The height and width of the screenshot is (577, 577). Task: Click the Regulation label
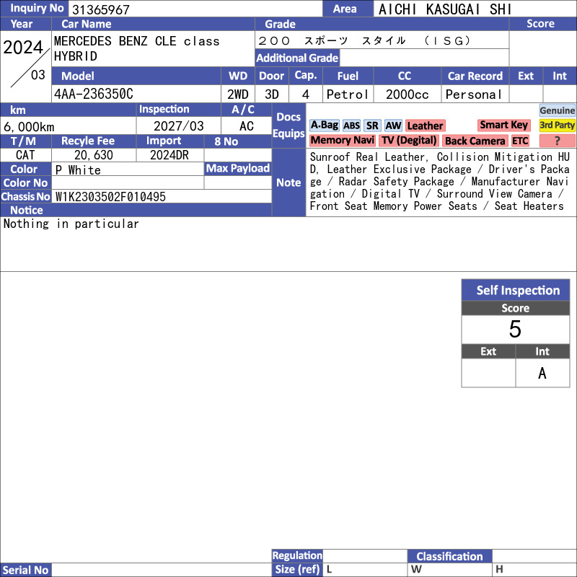pos(297,555)
